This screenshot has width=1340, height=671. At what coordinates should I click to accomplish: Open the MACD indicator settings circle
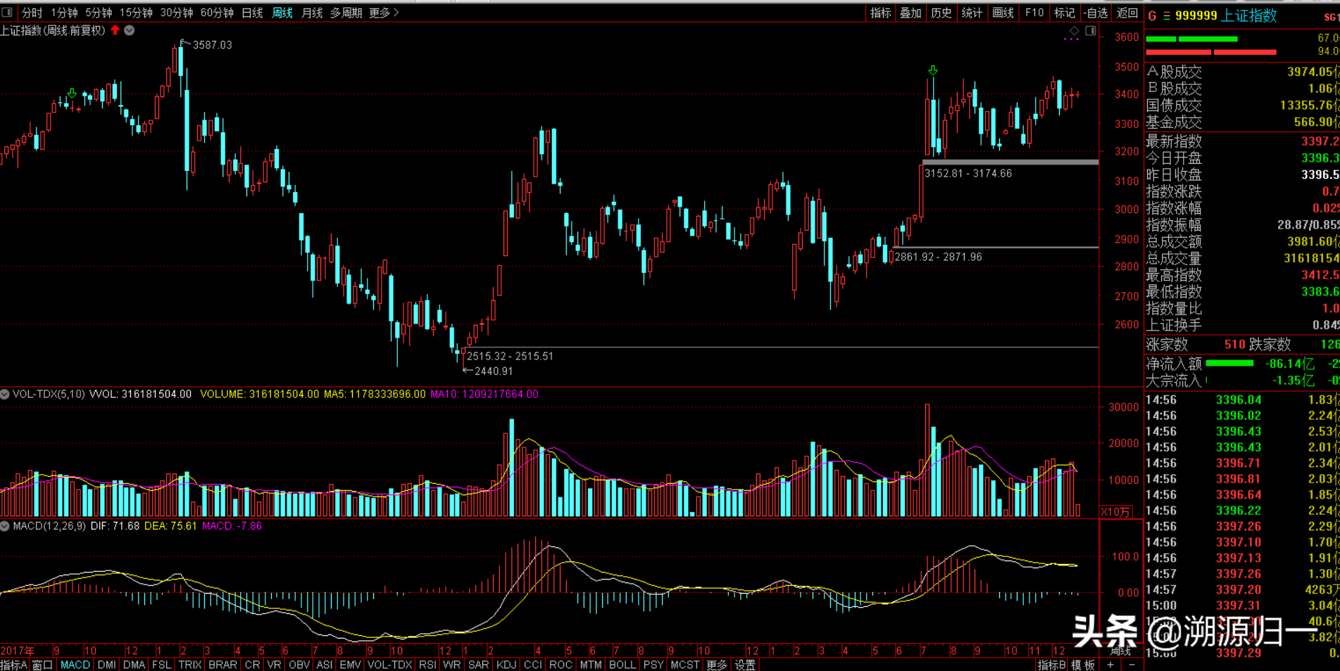click(5, 525)
